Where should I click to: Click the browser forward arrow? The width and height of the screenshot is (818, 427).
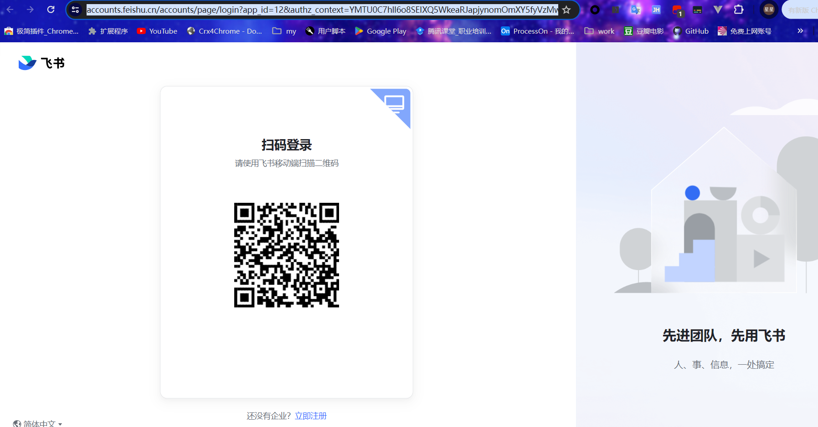tap(30, 10)
